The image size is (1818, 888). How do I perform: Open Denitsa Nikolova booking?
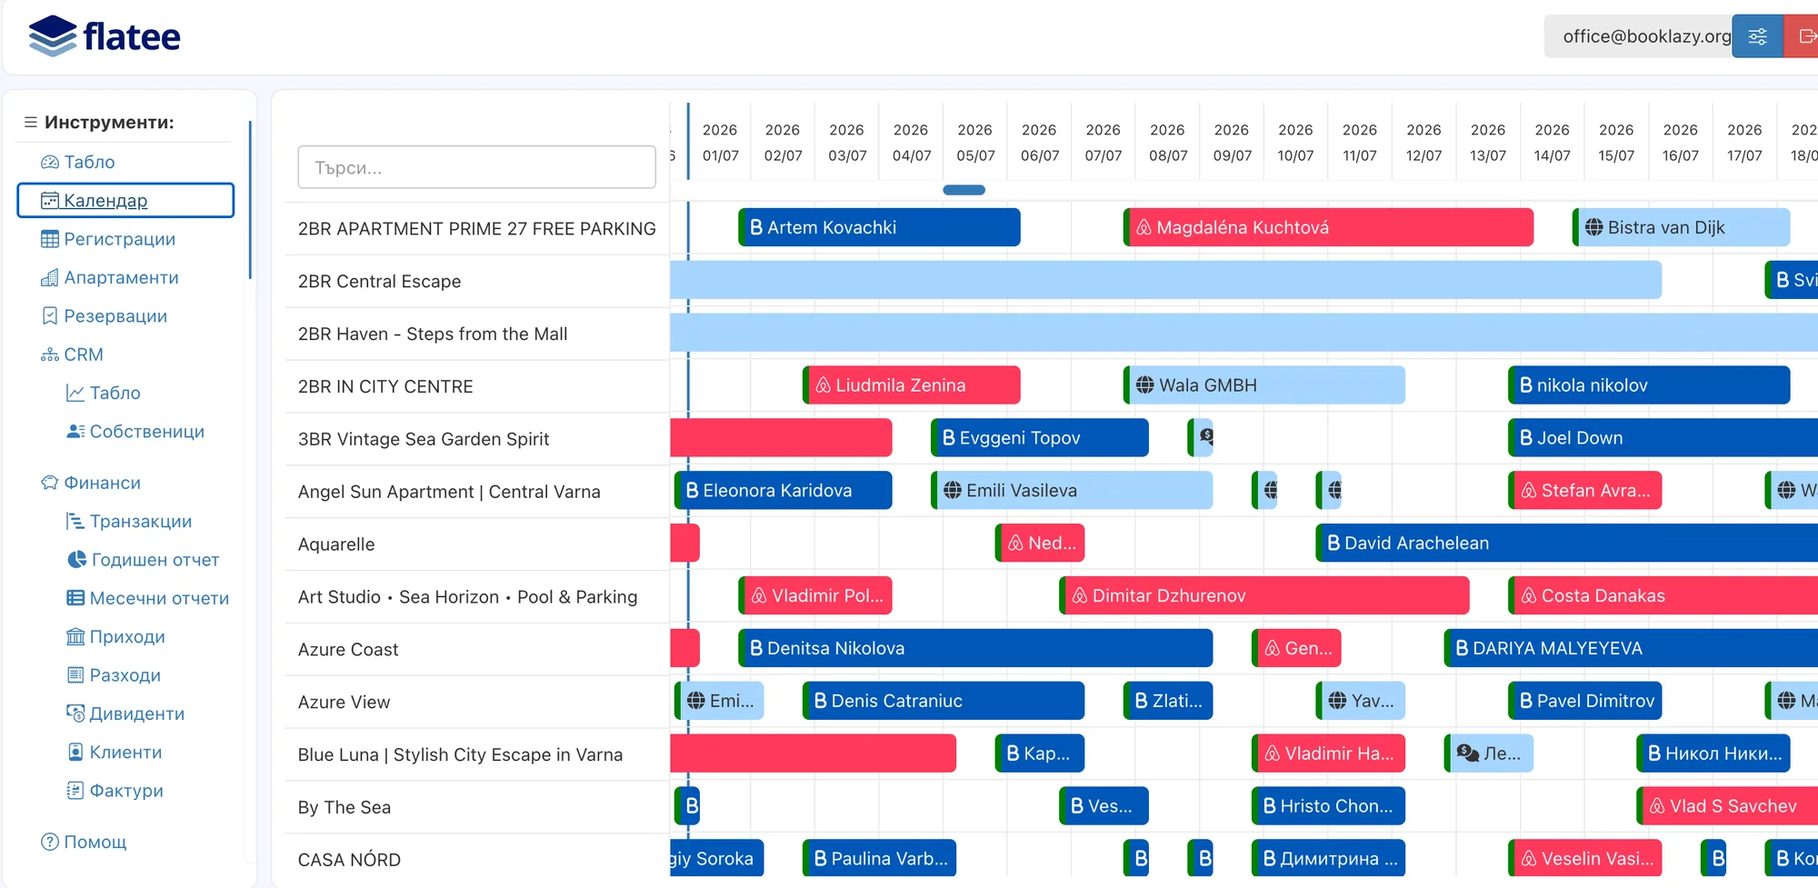click(x=975, y=648)
